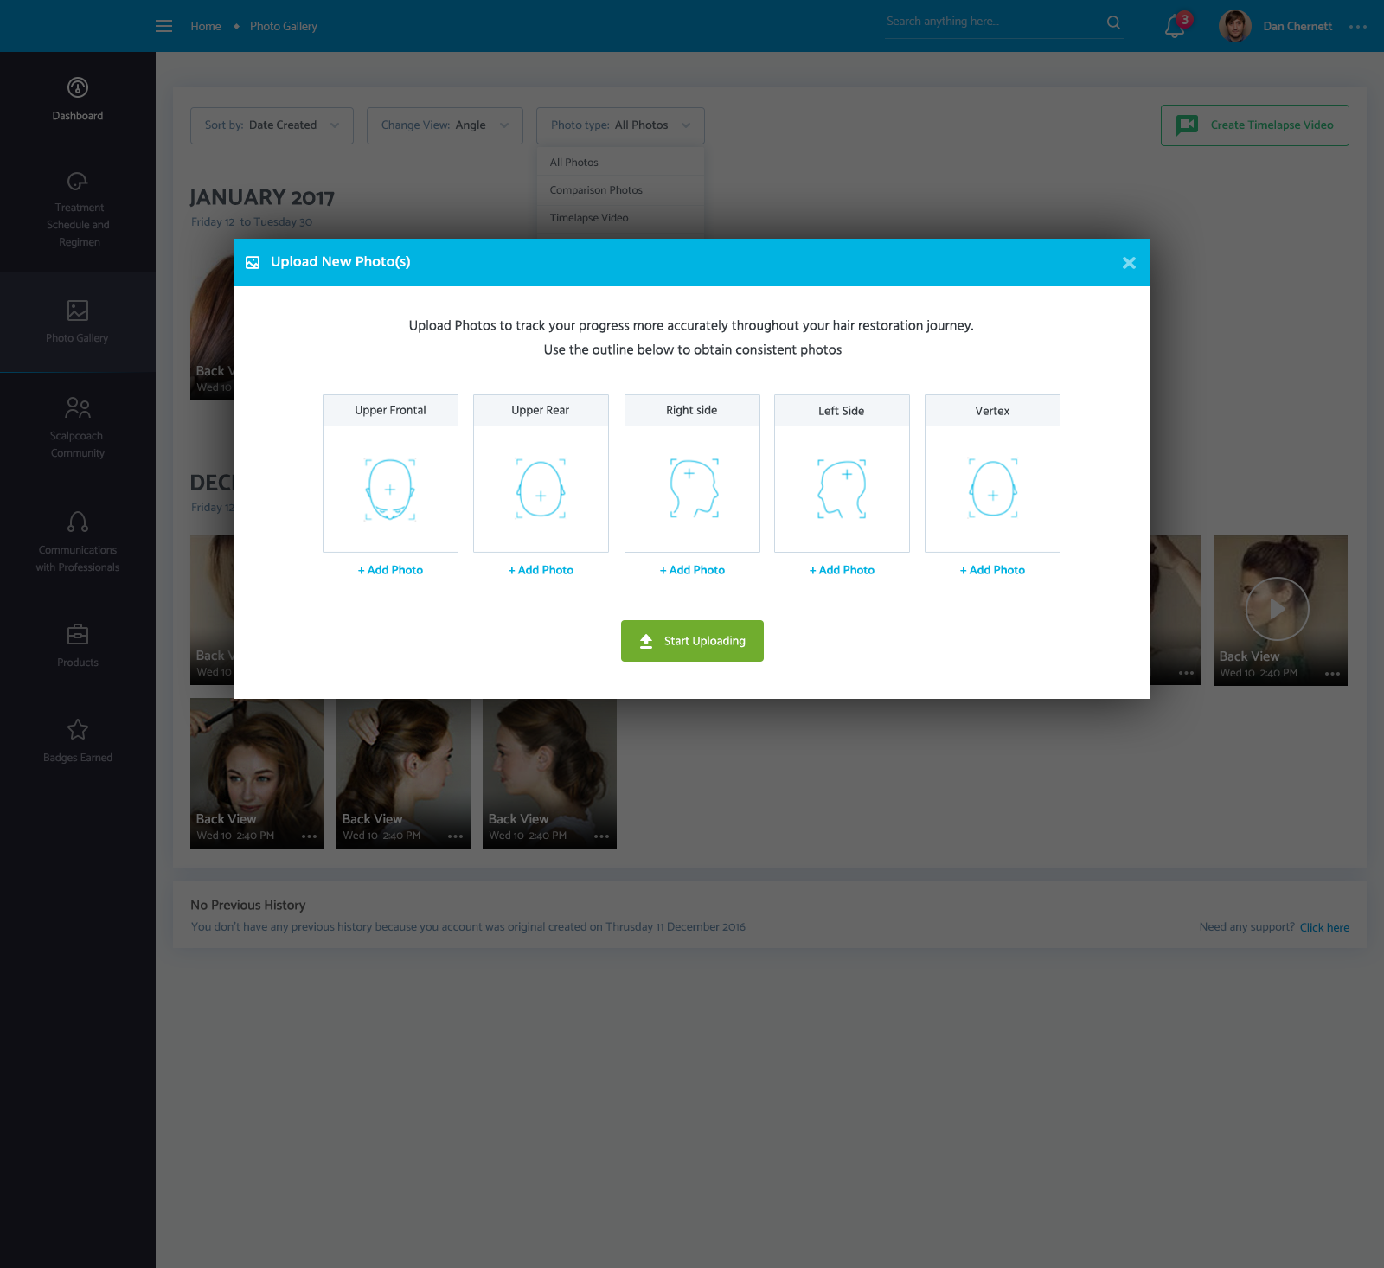Go to Scalpcoach Community
Viewport: 1384px width, 1268px height.
pos(78,426)
